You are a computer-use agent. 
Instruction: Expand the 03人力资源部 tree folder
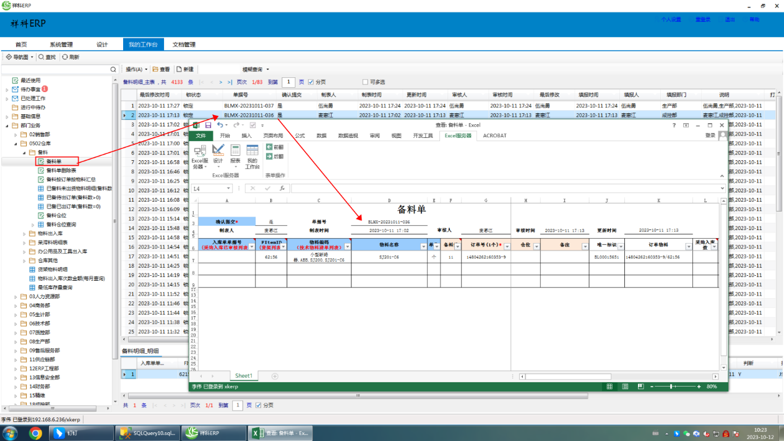pos(15,296)
